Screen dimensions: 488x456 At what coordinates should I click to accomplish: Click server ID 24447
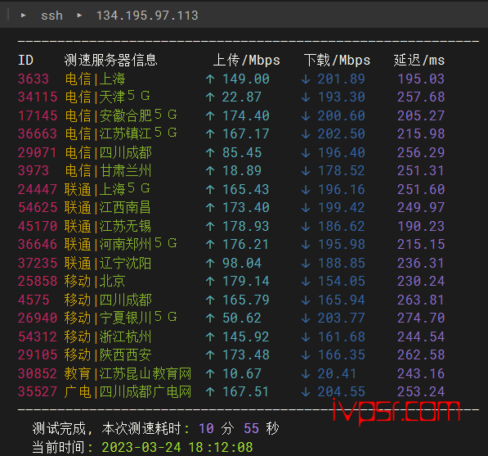click(38, 189)
